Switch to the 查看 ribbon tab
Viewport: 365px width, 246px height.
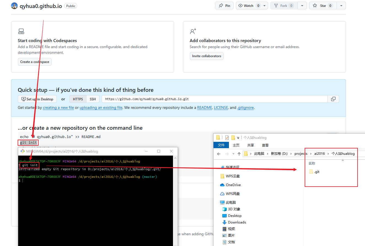pos(265,145)
